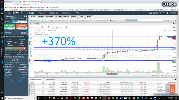Click the Sell Market button
Image resolution: width=179 pixels, height=100 pixels.
tap(22, 26)
